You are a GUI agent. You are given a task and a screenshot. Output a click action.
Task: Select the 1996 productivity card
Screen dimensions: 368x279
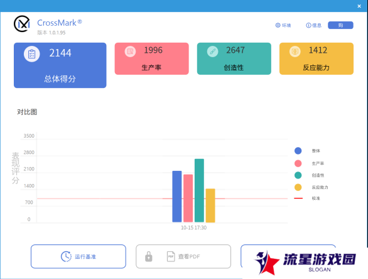(x=151, y=58)
